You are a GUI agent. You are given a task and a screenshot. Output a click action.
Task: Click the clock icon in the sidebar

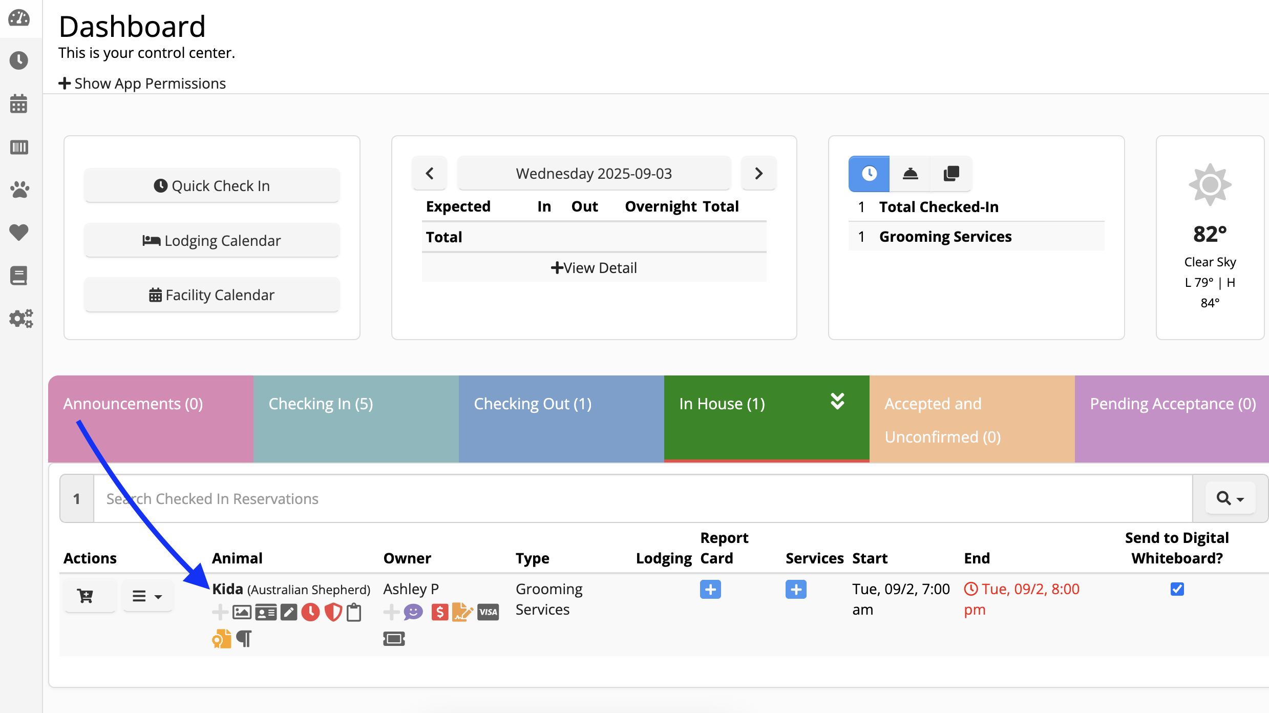click(x=19, y=60)
